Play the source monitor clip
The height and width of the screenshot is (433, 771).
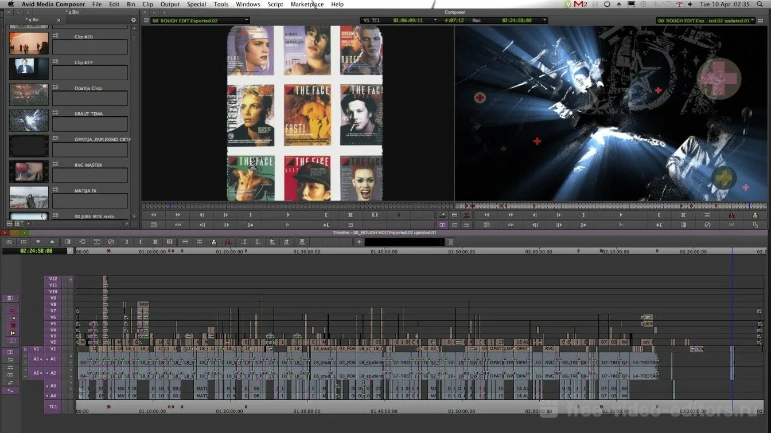[x=288, y=215]
